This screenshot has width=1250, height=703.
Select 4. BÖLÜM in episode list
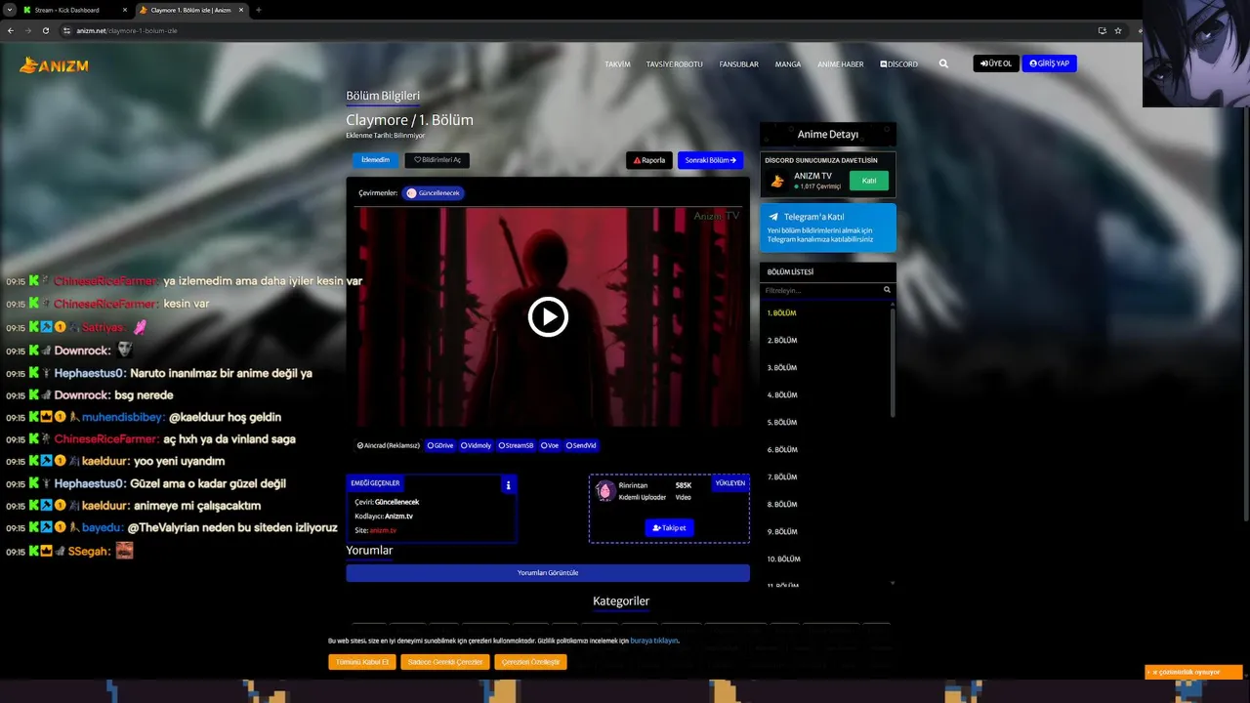781,395
